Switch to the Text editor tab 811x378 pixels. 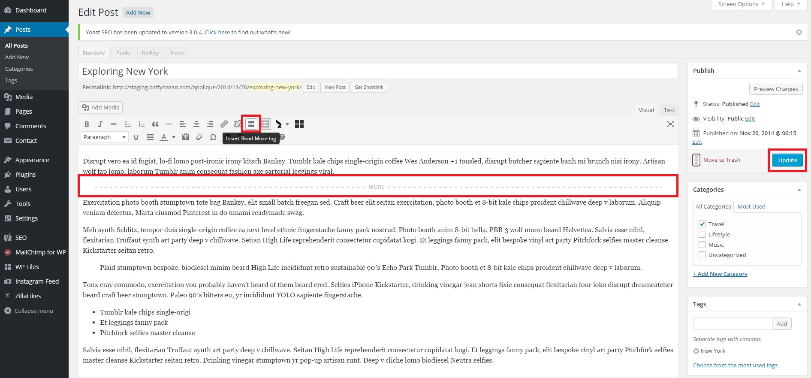point(669,110)
